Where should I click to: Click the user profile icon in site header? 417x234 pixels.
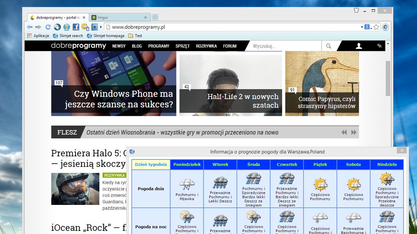359,46
